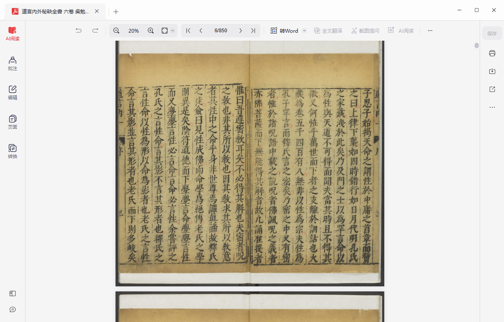Click 全文翻译 full-text translate

pos(328,31)
